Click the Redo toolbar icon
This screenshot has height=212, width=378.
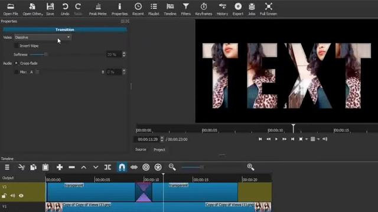pos(78,9)
